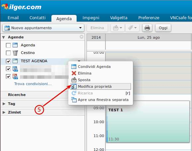Click the Condividi Agenda calendar icon

click(74, 67)
